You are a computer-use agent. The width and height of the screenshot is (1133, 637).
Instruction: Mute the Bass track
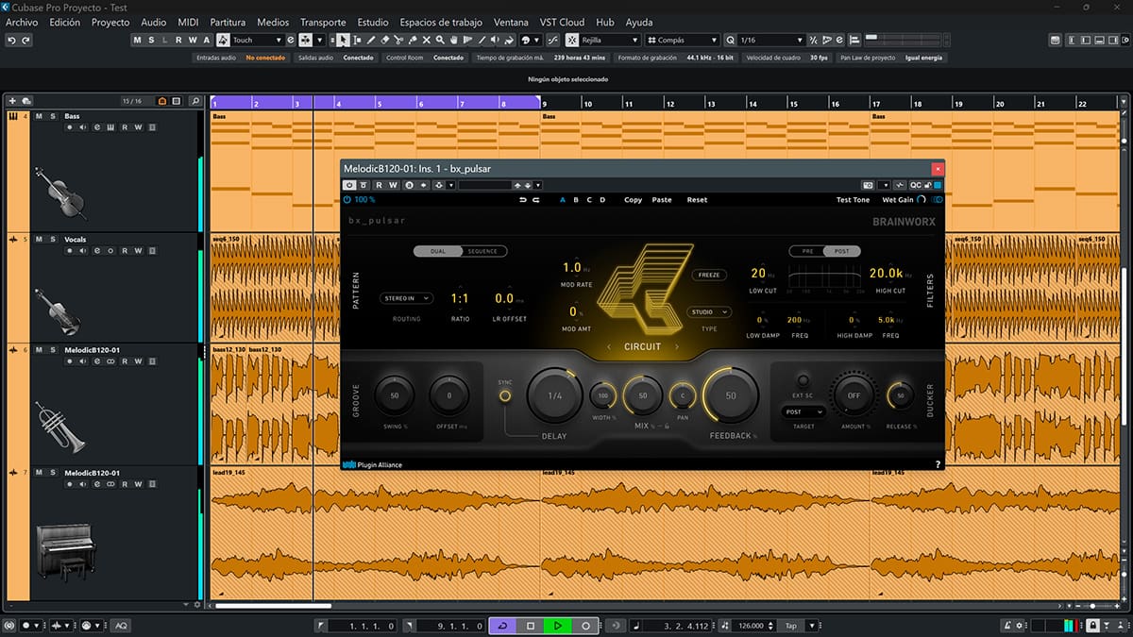(x=40, y=116)
